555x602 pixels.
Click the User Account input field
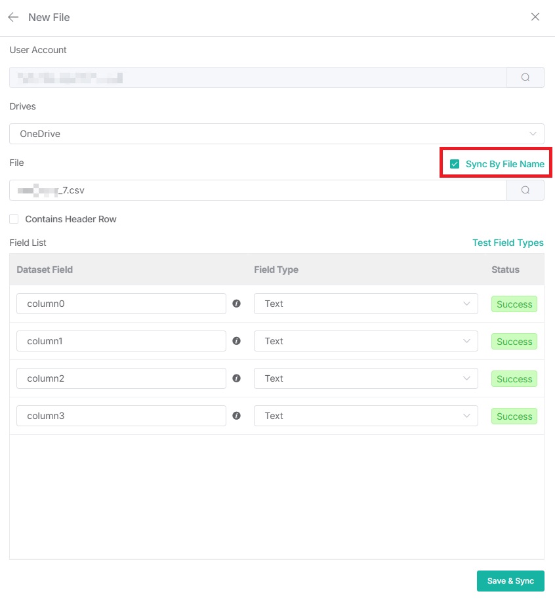pos(258,77)
